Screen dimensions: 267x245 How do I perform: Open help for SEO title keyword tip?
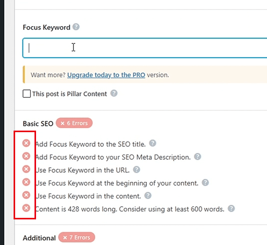click(153, 143)
